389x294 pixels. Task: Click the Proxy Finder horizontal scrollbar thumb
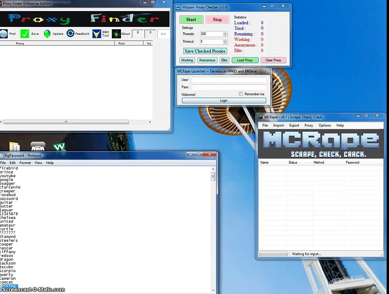point(66,122)
